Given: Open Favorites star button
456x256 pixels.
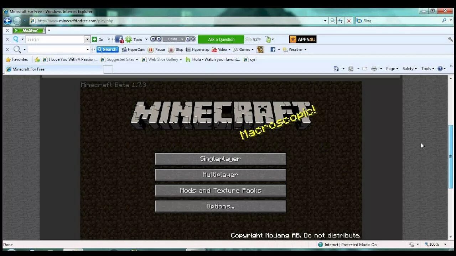Looking at the screenshot, I should (x=17, y=59).
